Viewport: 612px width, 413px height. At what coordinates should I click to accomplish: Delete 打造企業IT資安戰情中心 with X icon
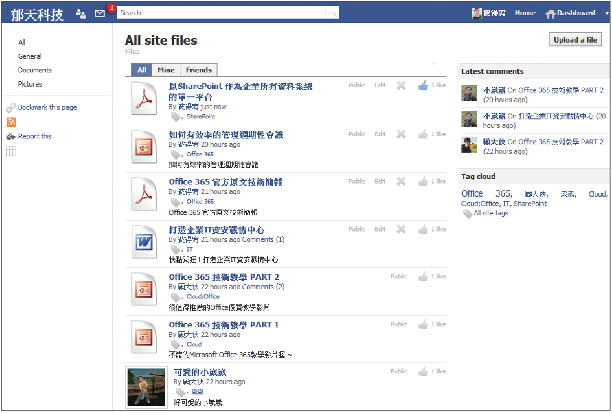[401, 229]
